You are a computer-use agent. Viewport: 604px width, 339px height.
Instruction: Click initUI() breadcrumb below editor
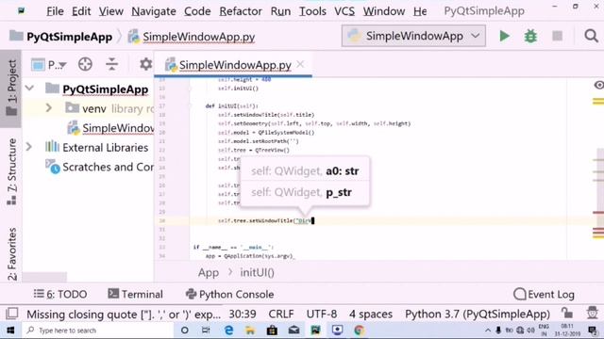257,272
